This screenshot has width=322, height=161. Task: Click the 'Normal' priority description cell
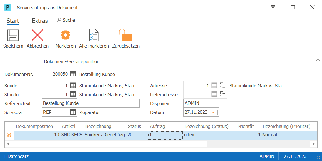coord(289,135)
